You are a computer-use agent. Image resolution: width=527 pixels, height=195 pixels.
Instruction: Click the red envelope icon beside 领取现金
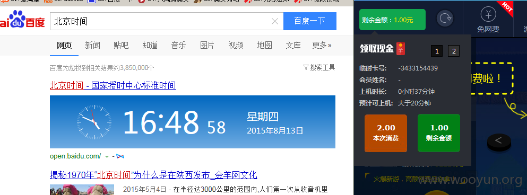tap(400, 49)
